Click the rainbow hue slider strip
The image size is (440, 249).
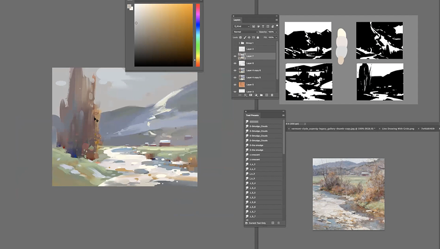(x=198, y=35)
